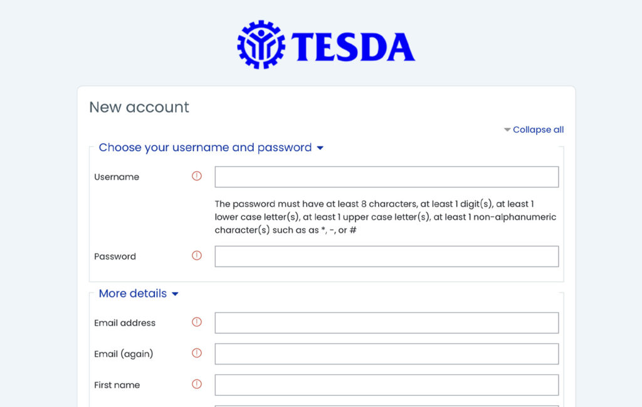Open the Choose your username and password heading link
This screenshot has height=407, width=642.
tap(205, 147)
